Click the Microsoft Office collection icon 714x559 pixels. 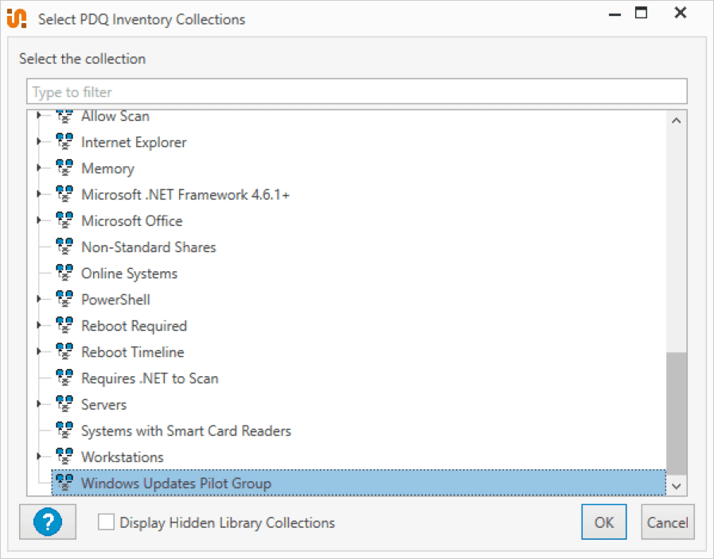[x=64, y=220]
